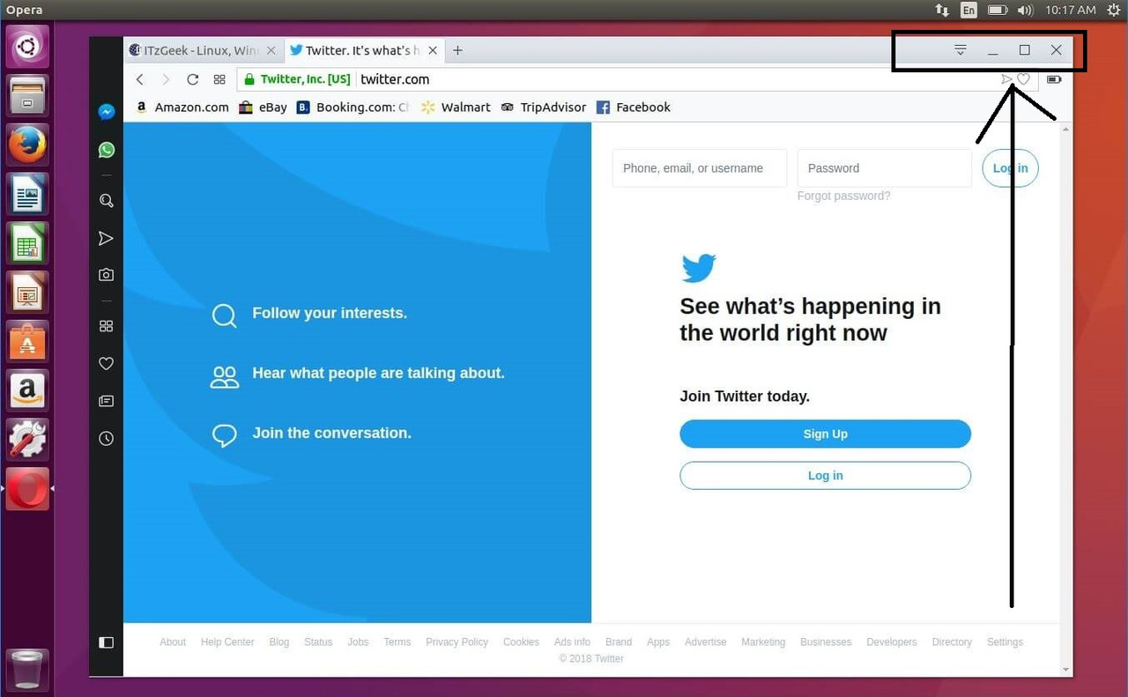This screenshot has height=697, width=1128.
Task: Open Ads info footer link
Action: pyautogui.click(x=572, y=642)
